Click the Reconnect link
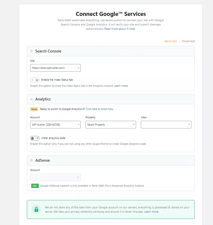The image size is (213, 225). [x=171, y=41]
